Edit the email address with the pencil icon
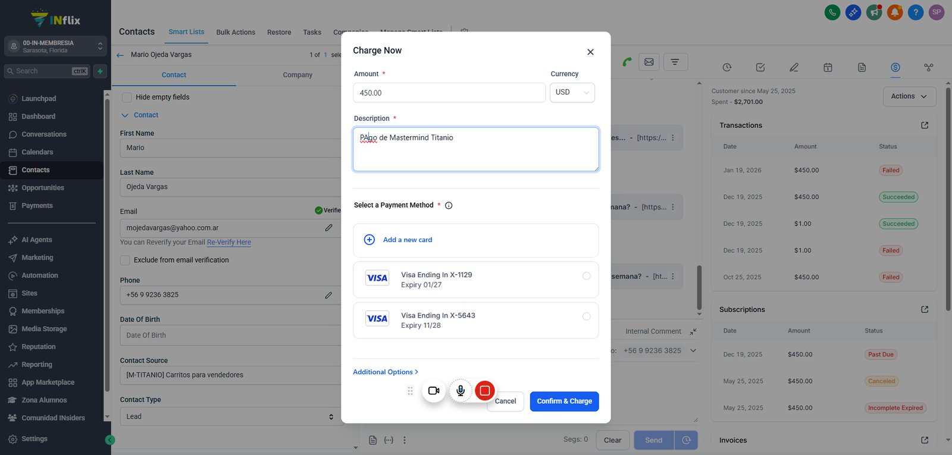The height and width of the screenshot is (455, 952). (328, 228)
